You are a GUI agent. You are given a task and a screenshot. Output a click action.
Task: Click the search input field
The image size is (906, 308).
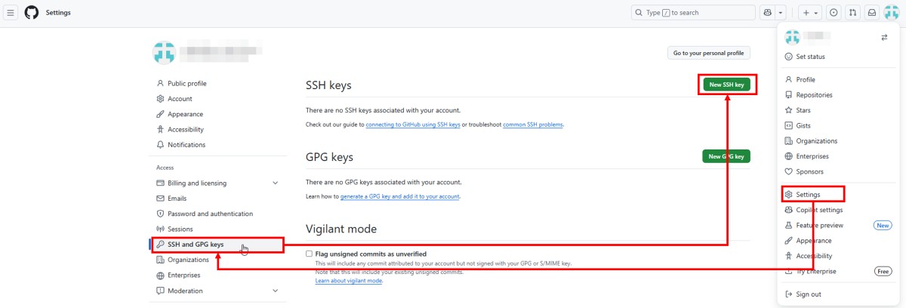(693, 13)
